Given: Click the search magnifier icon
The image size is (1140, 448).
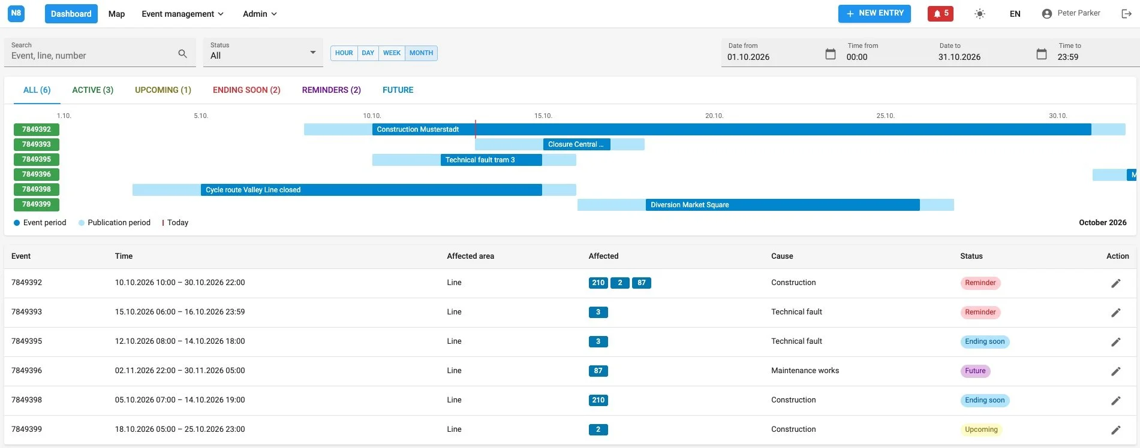Looking at the screenshot, I should coord(183,54).
